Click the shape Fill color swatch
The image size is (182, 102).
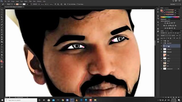pos(17,4)
